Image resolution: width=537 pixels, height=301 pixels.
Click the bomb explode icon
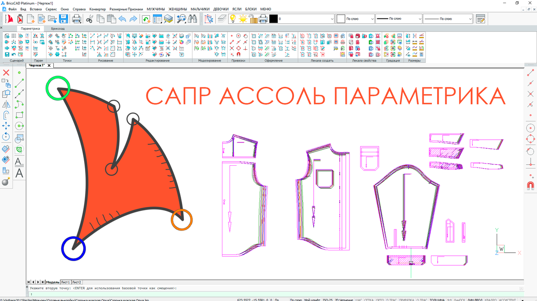[x=6, y=182]
